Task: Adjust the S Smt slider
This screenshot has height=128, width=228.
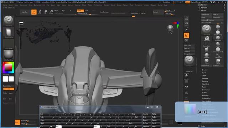Action: [x=170, y=11]
